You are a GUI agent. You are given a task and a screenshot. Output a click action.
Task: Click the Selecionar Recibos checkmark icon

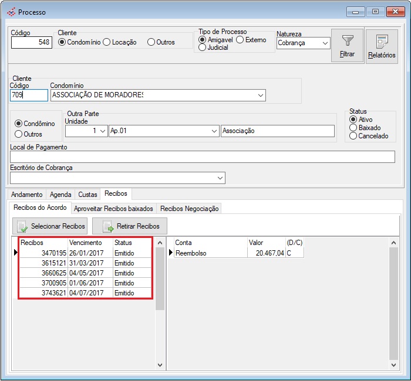pos(22,226)
